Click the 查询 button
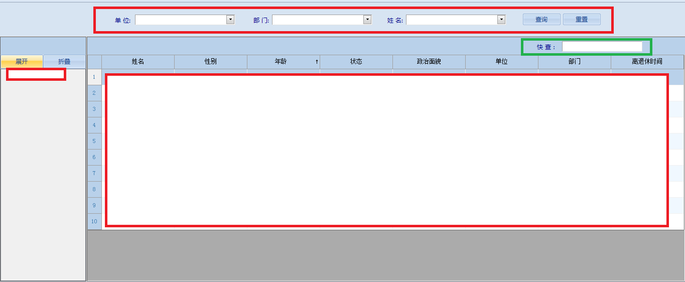Image resolution: width=685 pixels, height=282 pixels. pos(541,20)
